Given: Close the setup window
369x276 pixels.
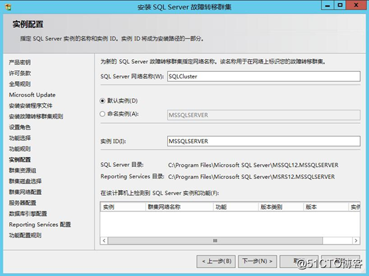Looking at the screenshot, I should [356, 5].
